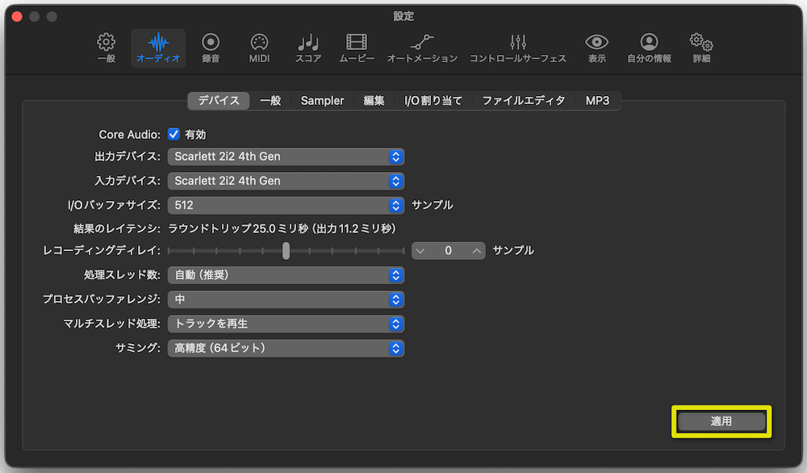Open the 詳細 (Advanced) preferences icon
Image resolution: width=807 pixels, height=473 pixels.
pos(700,47)
